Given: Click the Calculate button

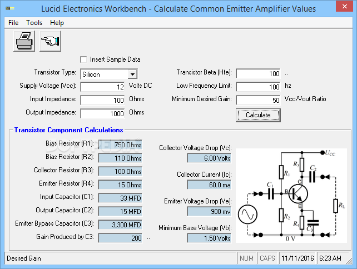Looking at the screenshot, I should pos(258,115).
